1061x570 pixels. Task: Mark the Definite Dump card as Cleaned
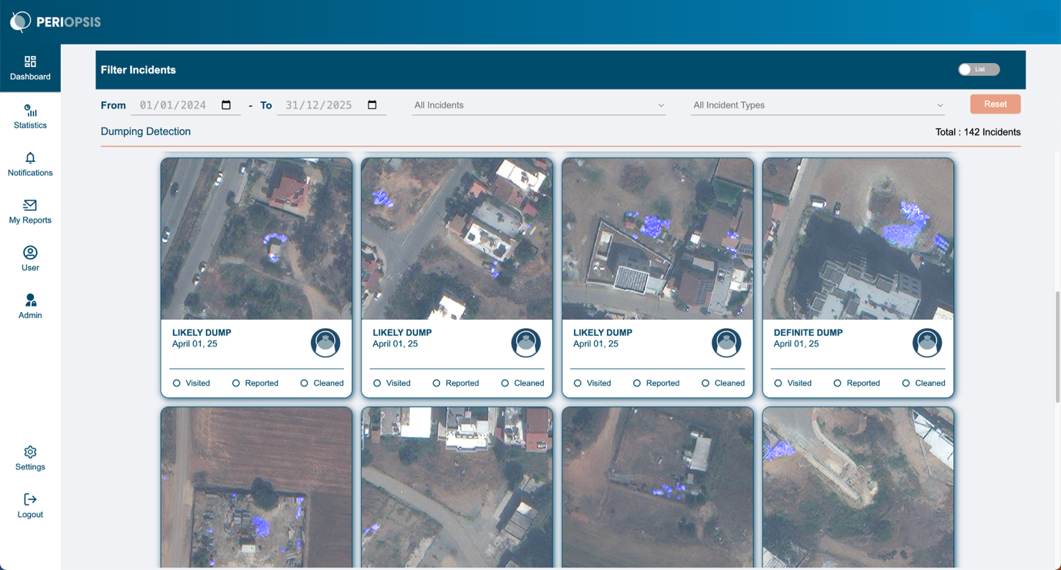pos(906,383)
